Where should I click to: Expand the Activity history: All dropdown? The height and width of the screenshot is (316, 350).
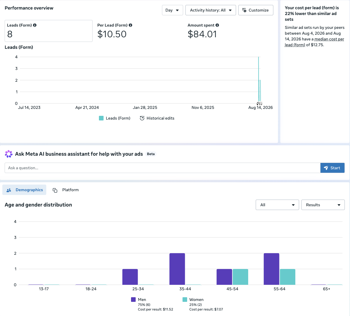click(211, 10)
